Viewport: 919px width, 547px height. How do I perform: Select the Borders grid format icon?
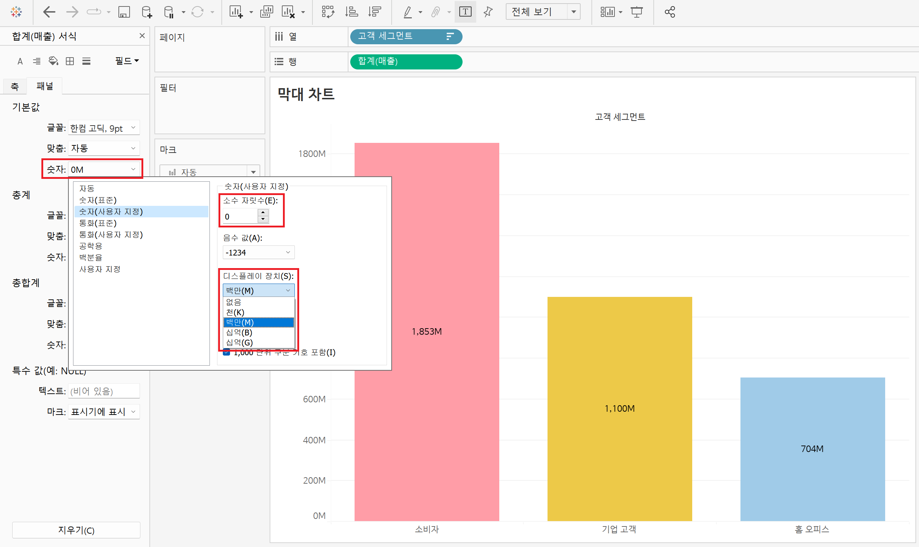pyautogui.click(x=70, y=61)
